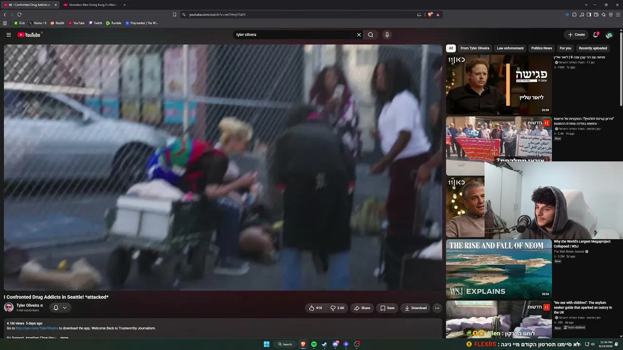Clear the YouTube search text
The width and height of the screenshot is (623, 350).
click(x=359, y=35)
